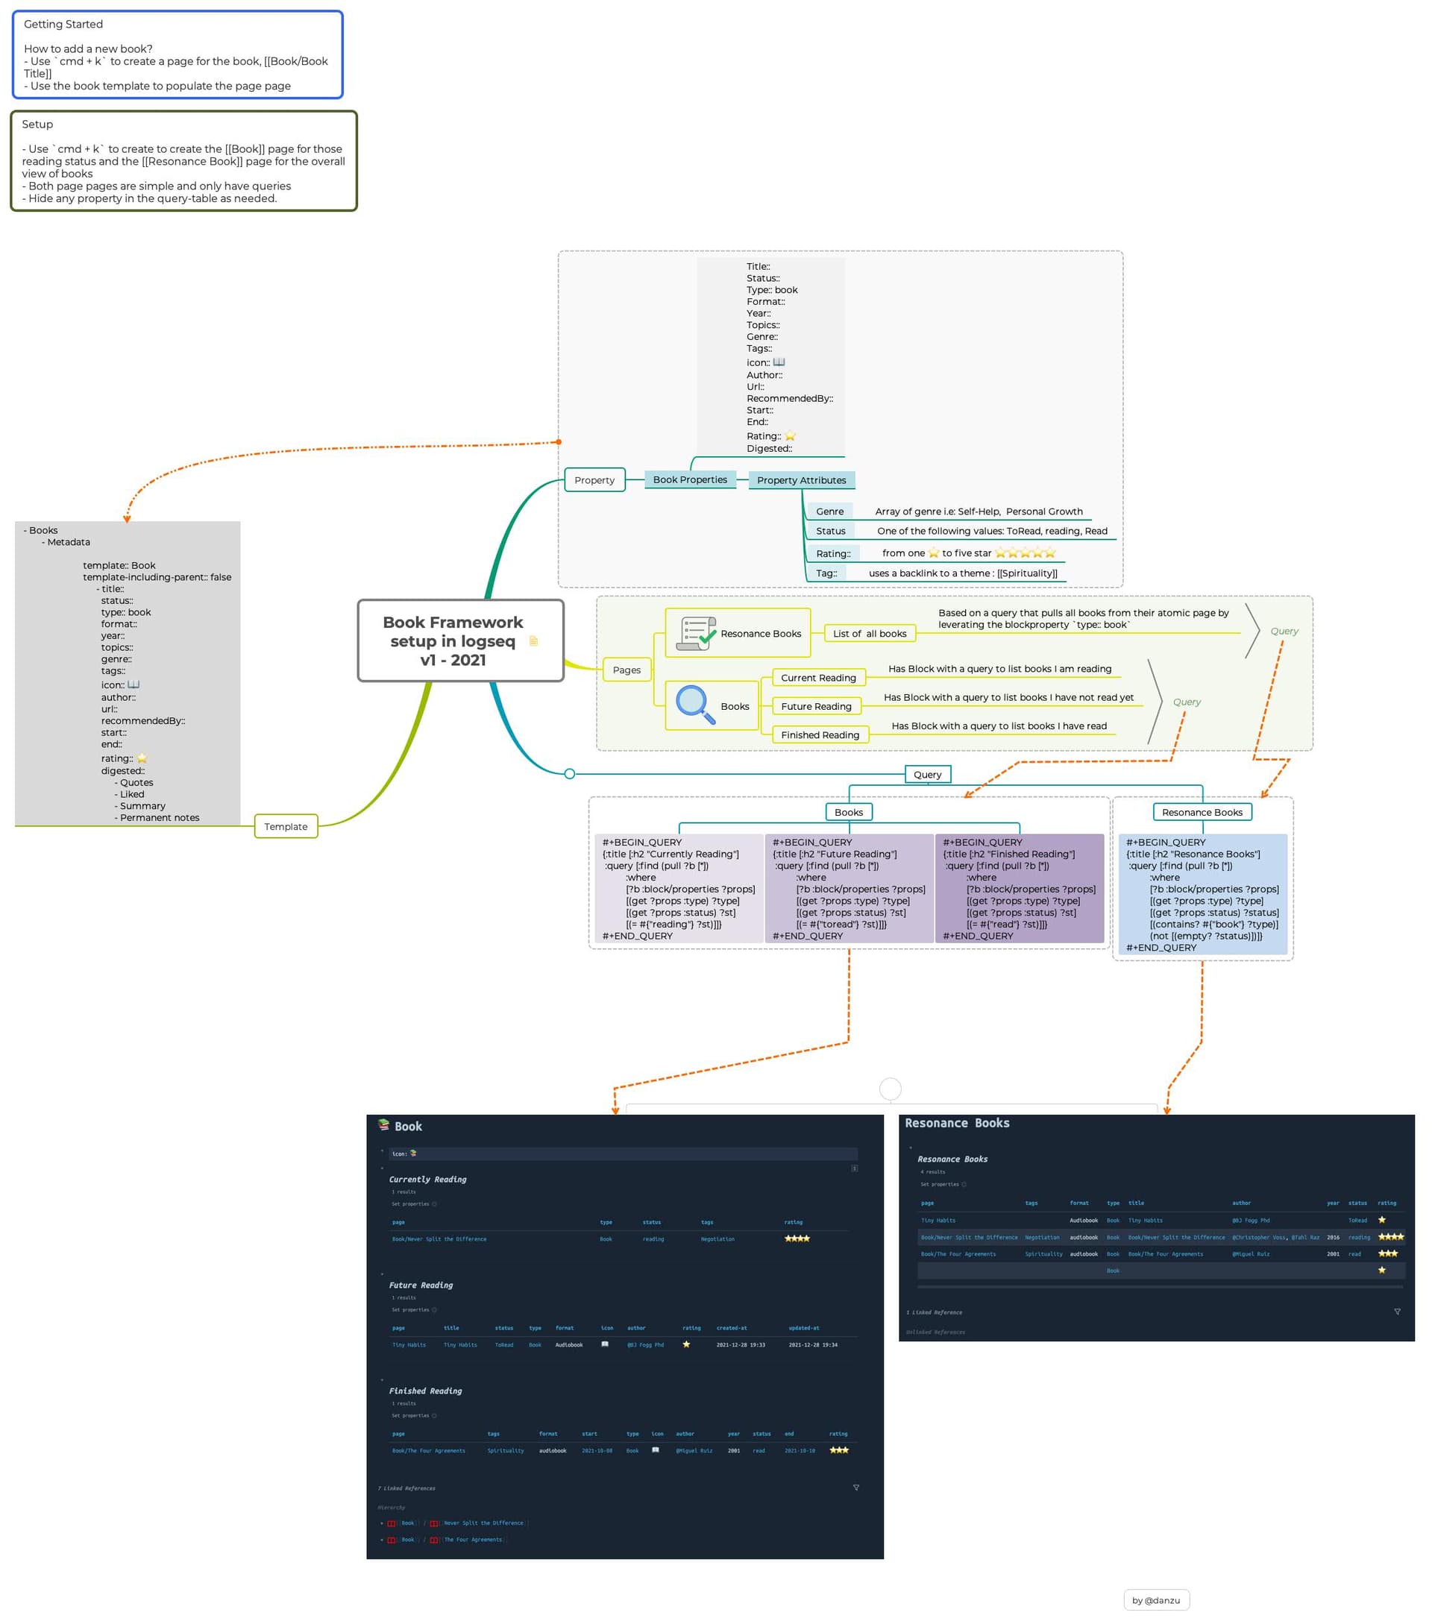
Task: Select the light blue Resonance Books query code block
Action: [x=1203, y=894]
